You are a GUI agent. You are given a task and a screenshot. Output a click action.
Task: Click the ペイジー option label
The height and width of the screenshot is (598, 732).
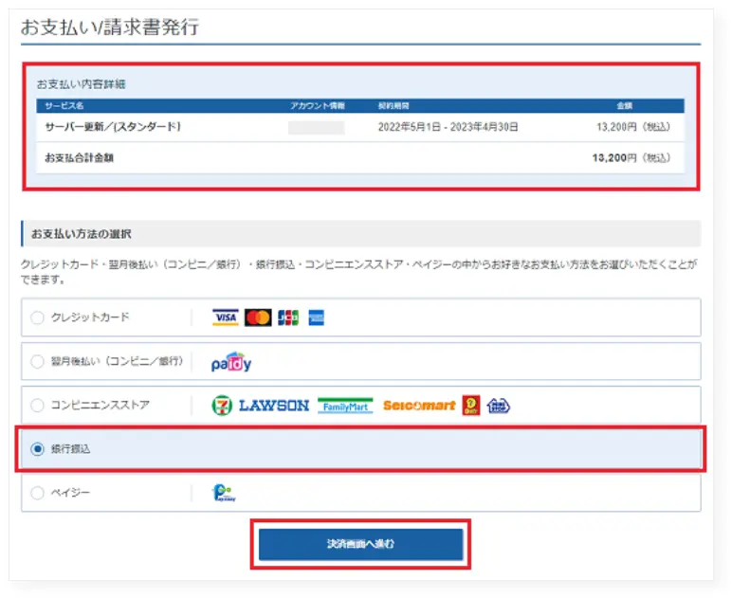pos(70,493)
